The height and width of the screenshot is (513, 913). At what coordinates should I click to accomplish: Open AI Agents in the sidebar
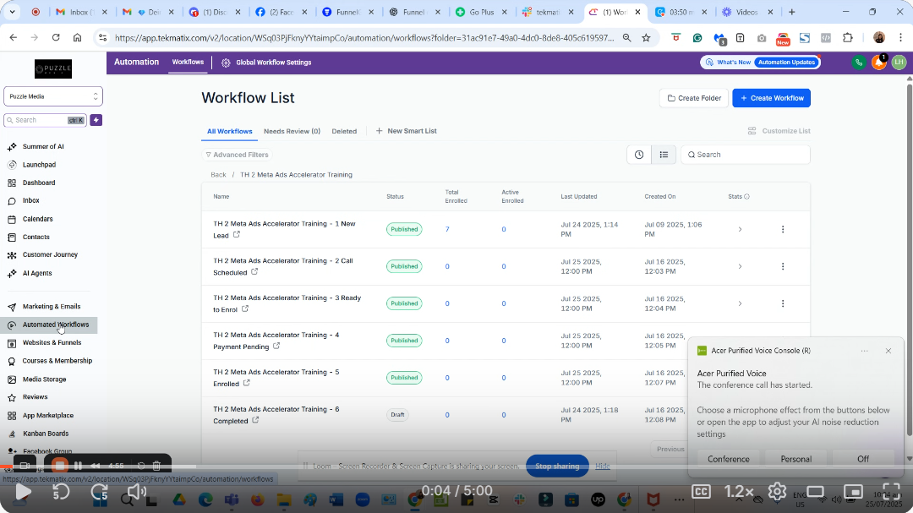coord(36,273)
